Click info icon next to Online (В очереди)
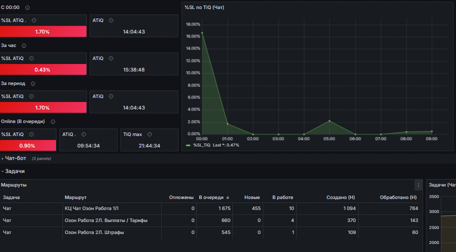This screenshot has height=252, width=456. (x=52, y=121)
